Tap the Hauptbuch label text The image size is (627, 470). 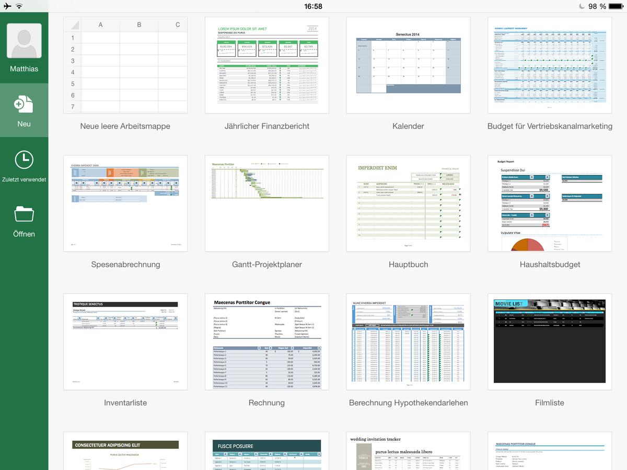(408, 265)
